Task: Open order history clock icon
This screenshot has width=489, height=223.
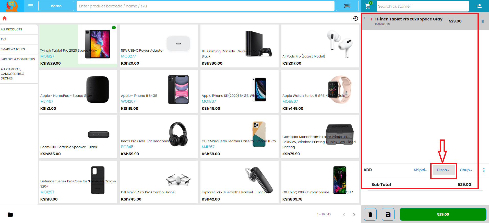Action: point(355,18)
